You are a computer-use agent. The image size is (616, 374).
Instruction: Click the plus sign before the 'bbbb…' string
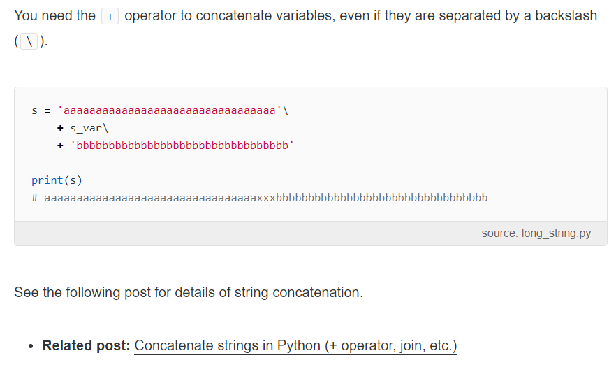coord(60,145)
